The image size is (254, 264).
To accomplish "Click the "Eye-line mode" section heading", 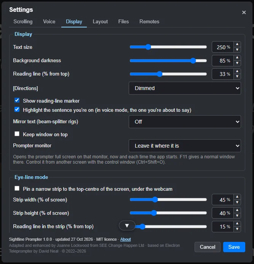I will point(31,177).
